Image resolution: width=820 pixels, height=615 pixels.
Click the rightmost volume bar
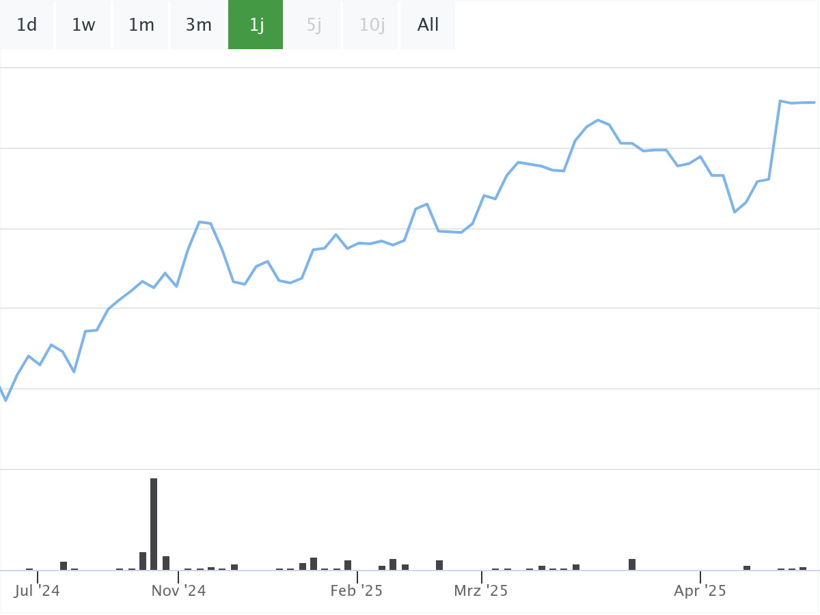click(803, 568)
